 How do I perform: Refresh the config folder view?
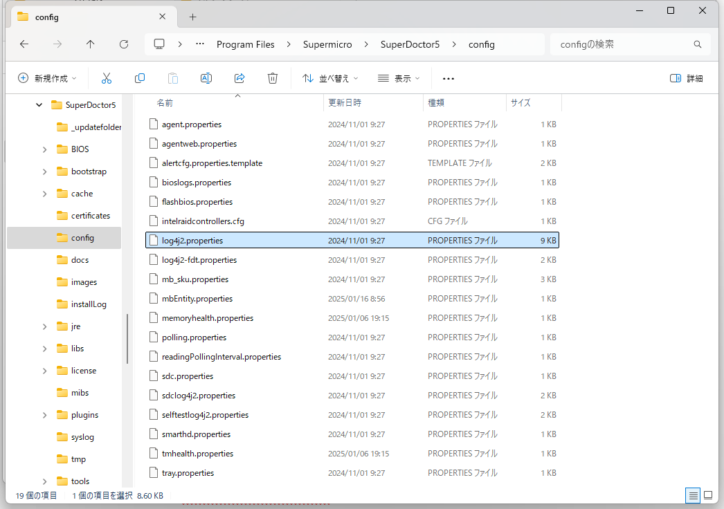coord(124,44)
